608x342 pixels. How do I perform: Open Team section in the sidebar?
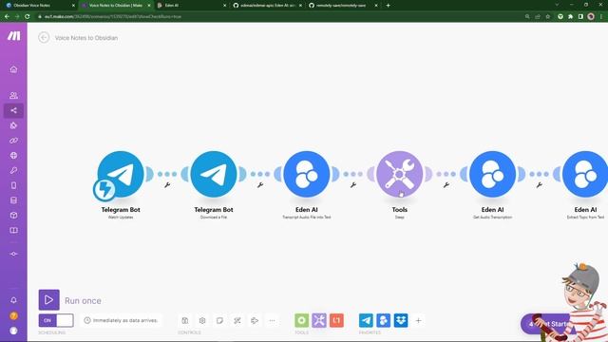point(13,95)
